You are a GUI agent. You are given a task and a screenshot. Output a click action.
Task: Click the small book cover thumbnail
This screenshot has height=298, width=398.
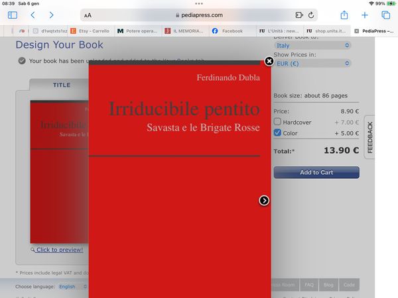click(x=60, y=172)
